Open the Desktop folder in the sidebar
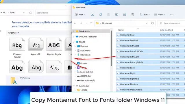This screenshot has height=104, width=185. pyautogui.click(x=84, y=46)
